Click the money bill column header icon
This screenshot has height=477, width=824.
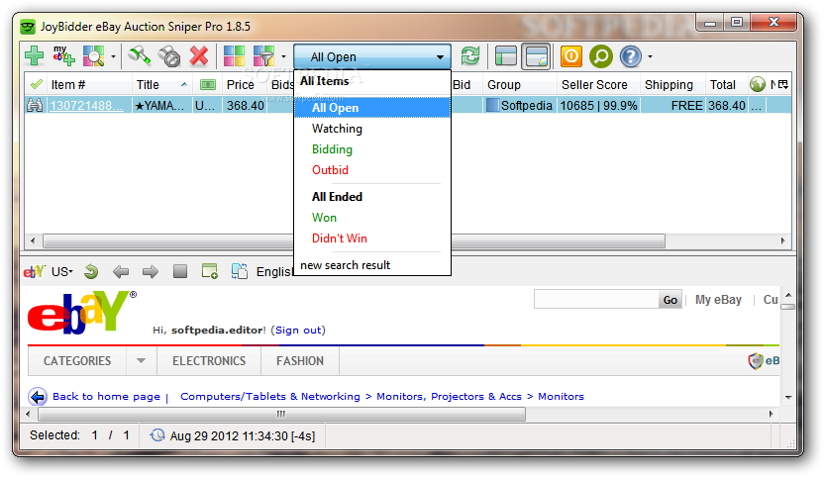[x=208, y=84]
